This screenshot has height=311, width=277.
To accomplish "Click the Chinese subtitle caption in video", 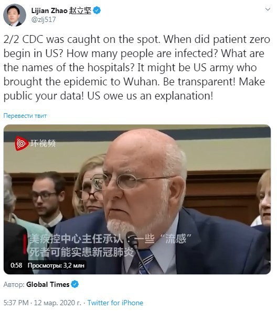I will [110, 246].
